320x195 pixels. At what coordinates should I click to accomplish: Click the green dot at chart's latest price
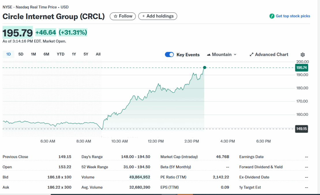coord(205,68)
